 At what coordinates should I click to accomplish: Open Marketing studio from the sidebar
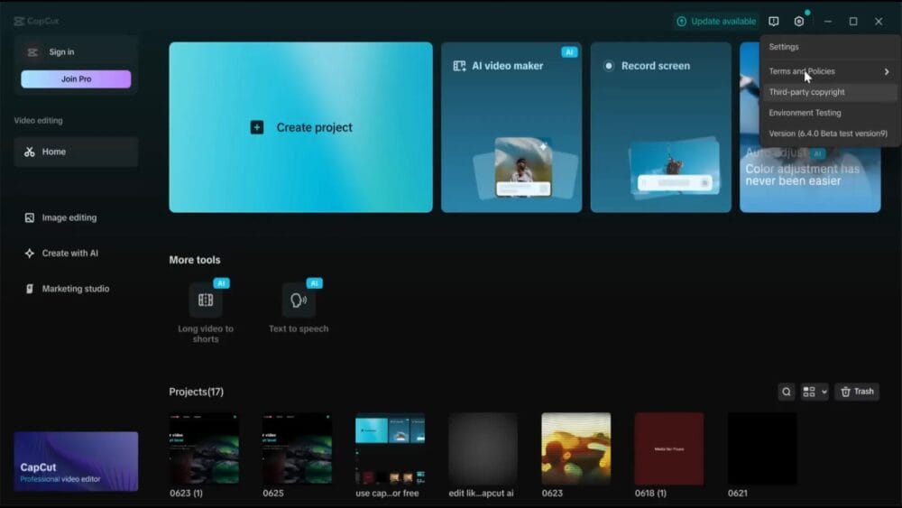click(x=75, y=289)
